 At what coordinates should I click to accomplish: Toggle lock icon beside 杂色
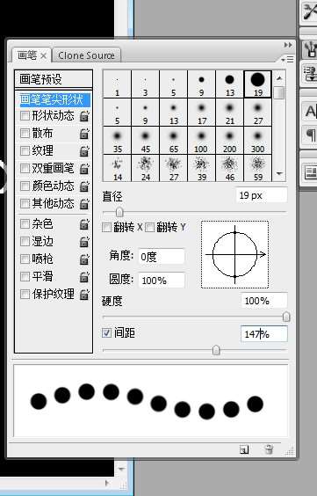point(84,224)
